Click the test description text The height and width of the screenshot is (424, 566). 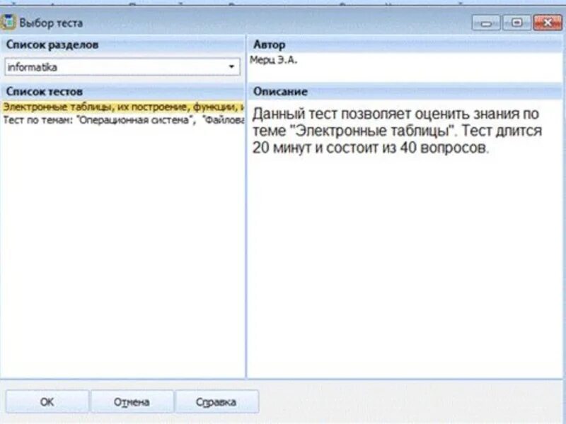point(397,131)
